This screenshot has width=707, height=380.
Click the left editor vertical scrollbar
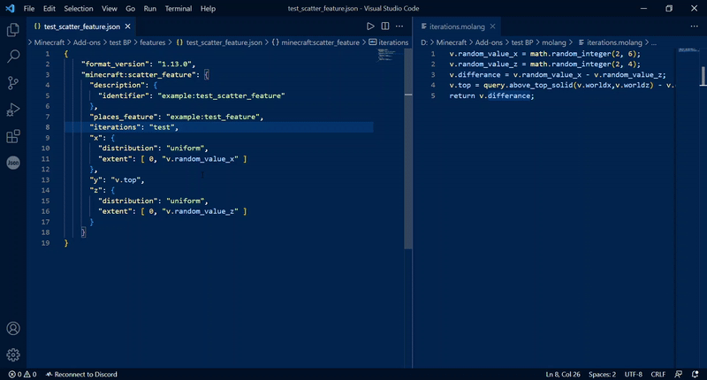click(408, 148)
